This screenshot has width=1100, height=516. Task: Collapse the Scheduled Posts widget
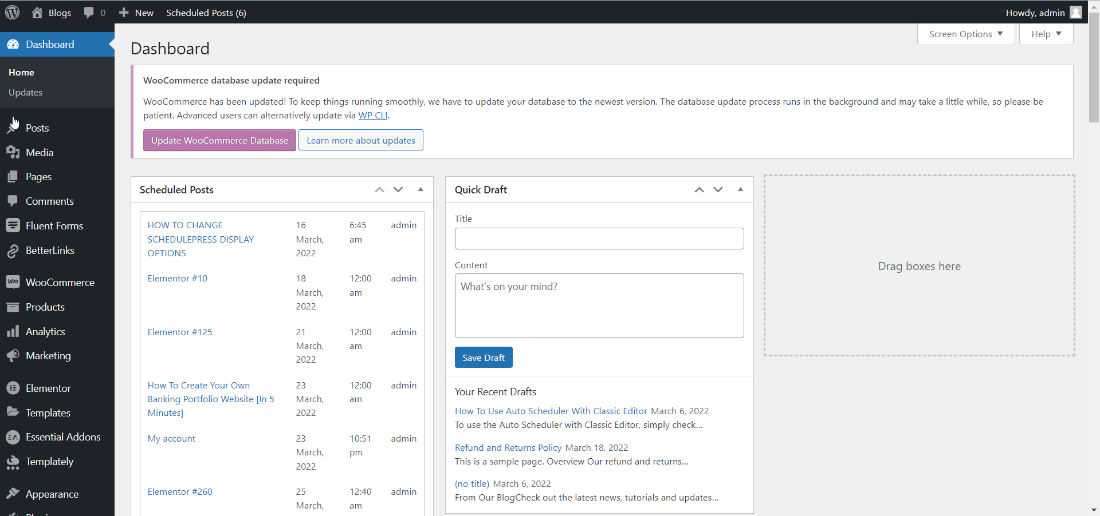(x=421, y=189)
